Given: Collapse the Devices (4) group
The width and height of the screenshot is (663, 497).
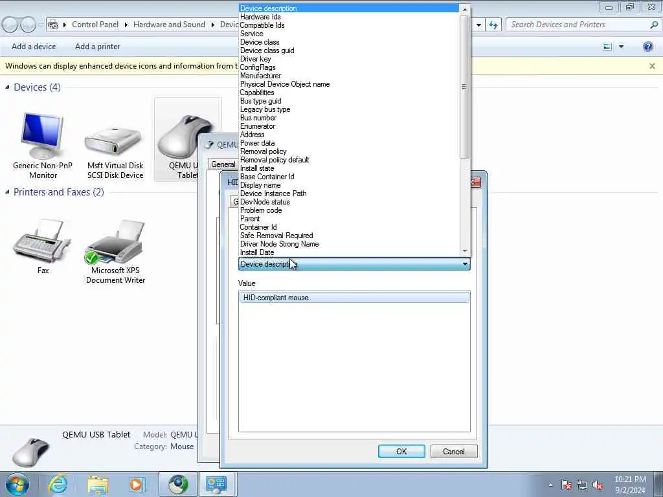Looking at the screenshot, I should pos(7,87).
